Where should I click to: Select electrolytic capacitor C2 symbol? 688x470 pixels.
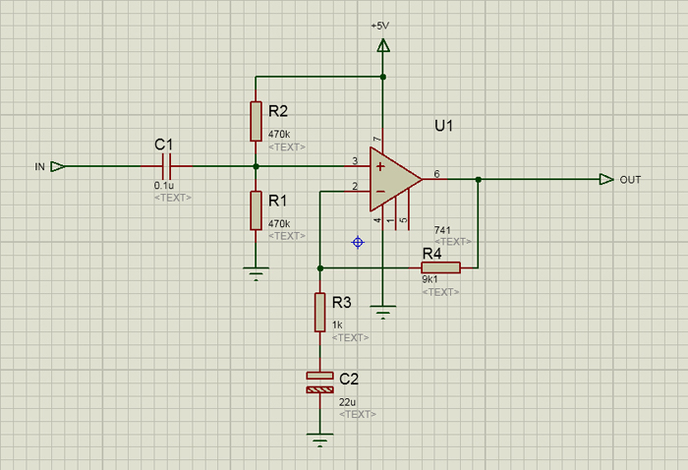pos(319,382)
